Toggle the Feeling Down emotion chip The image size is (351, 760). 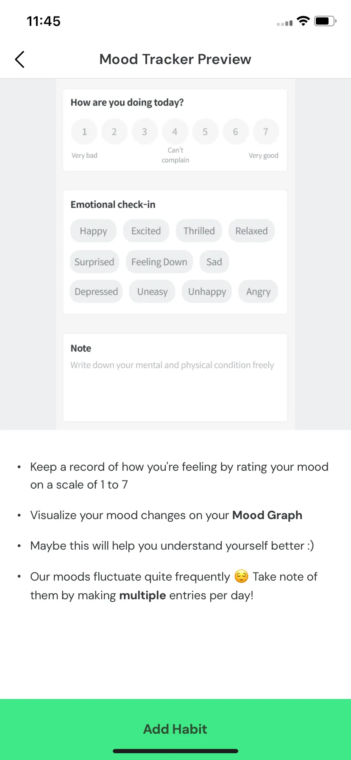coord(159,262)
